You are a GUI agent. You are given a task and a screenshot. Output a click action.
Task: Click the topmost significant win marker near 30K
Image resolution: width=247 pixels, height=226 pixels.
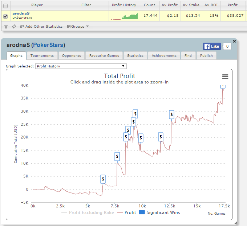pos(135,114)
